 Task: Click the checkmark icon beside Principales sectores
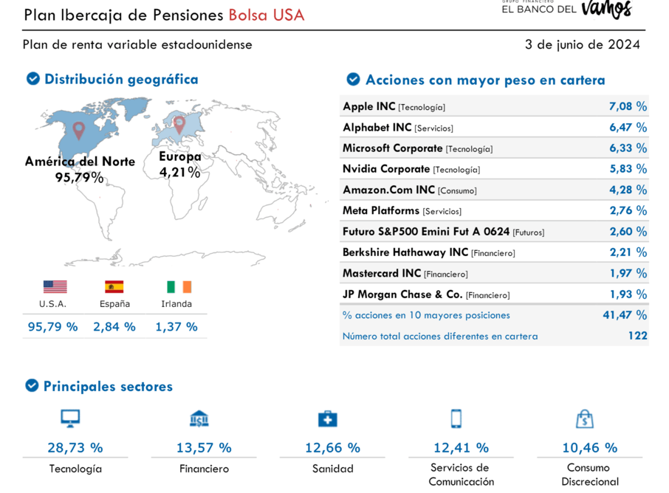coord(32,385)
